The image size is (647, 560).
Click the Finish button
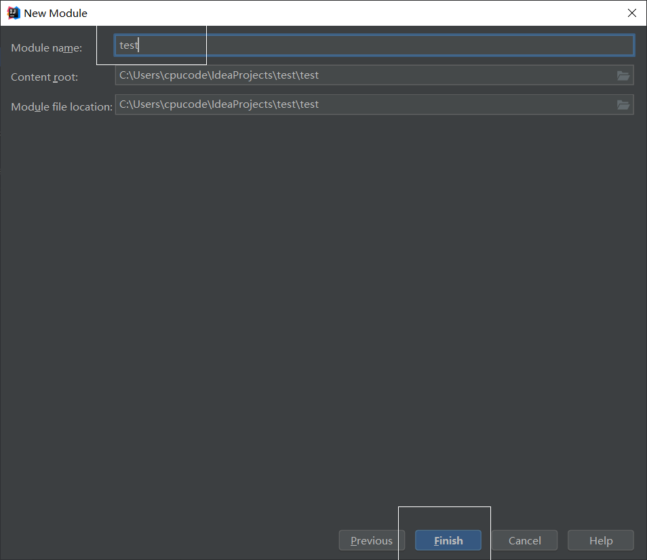pos(448,540)
